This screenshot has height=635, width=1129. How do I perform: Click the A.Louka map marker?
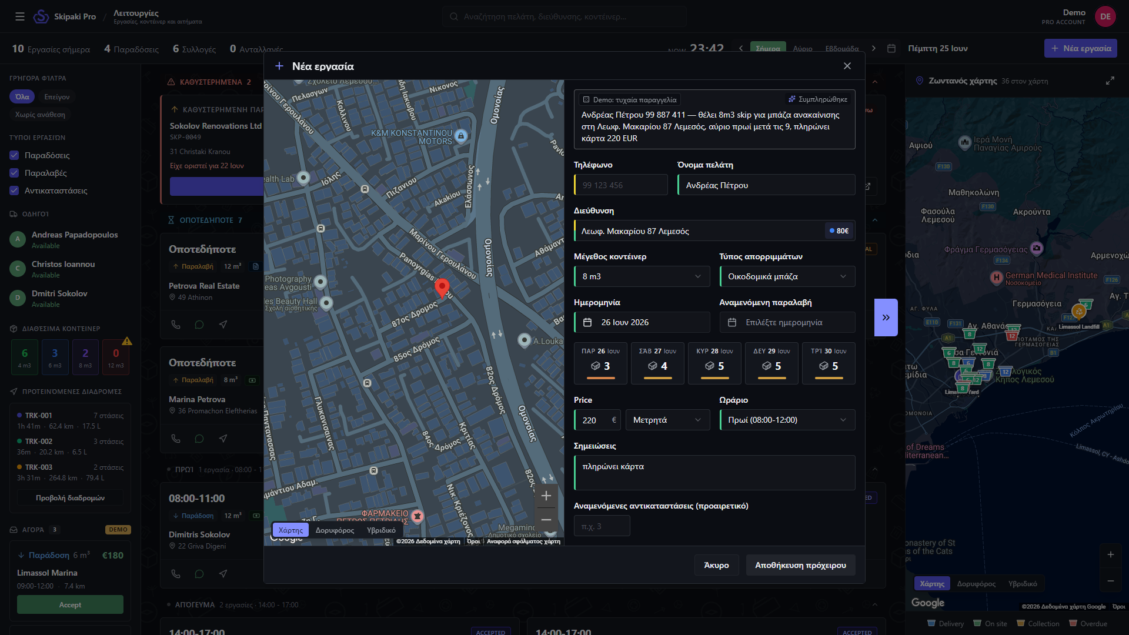pyautogui.click(x=524, y=340)
